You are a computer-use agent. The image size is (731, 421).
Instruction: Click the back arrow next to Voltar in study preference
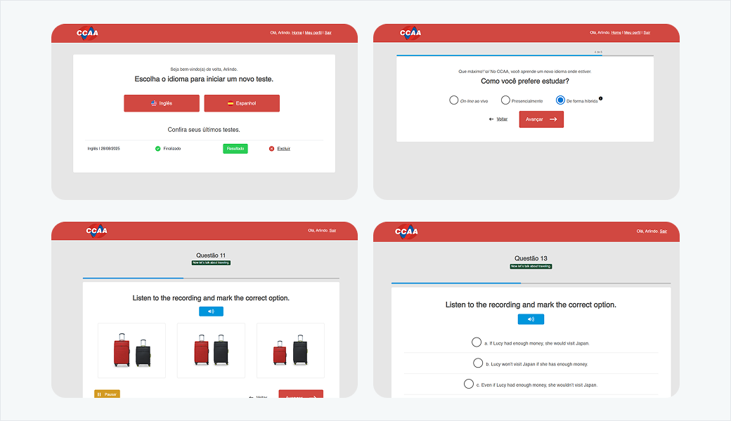pos(491,119)
